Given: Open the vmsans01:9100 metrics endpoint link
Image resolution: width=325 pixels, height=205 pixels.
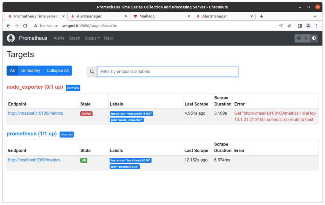Looking at the screenshot, I should point(36,113).
